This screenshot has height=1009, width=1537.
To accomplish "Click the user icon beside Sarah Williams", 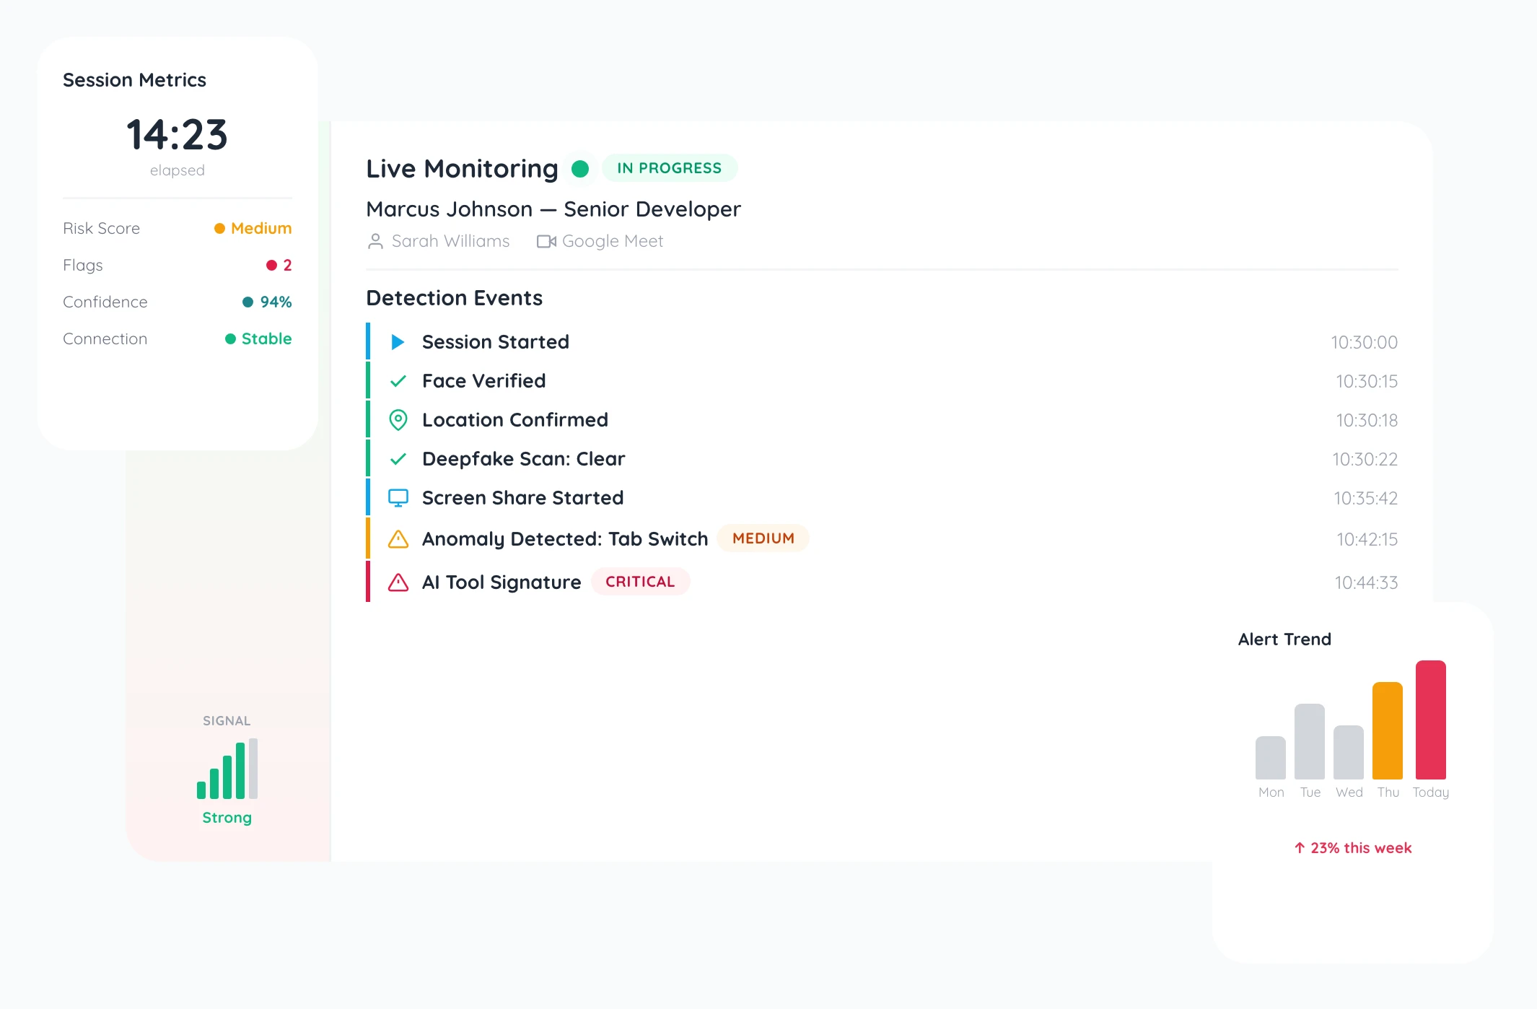I will tap(375, 242).
